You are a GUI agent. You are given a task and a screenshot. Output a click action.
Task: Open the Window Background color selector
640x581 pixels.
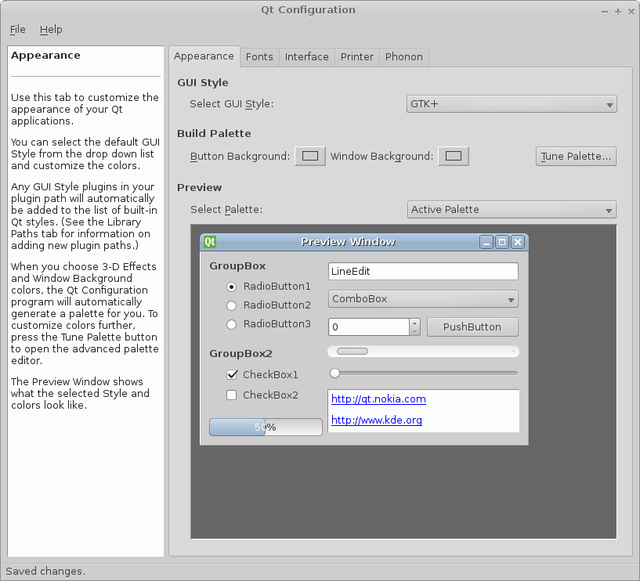[x=453, y=156]
